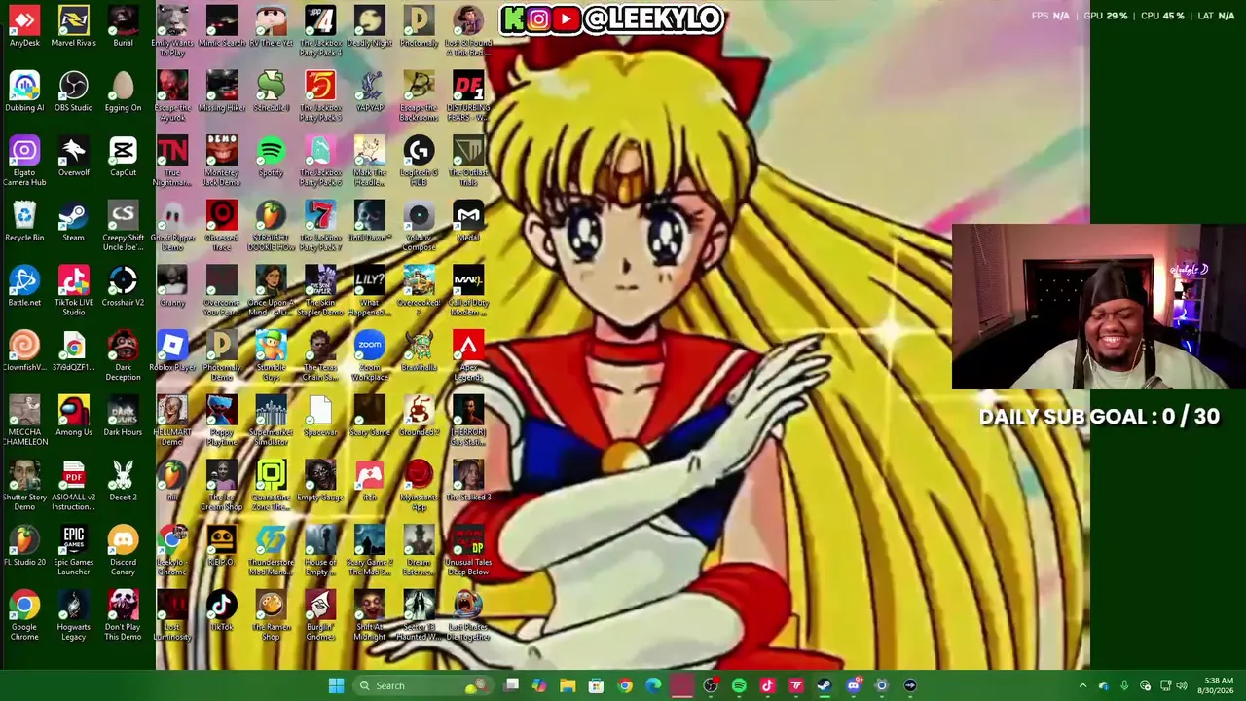This screenshot has width=1246, height=701.
Task: Open the Elgato Camera Hub shortcut
Action: pos(24,161)
